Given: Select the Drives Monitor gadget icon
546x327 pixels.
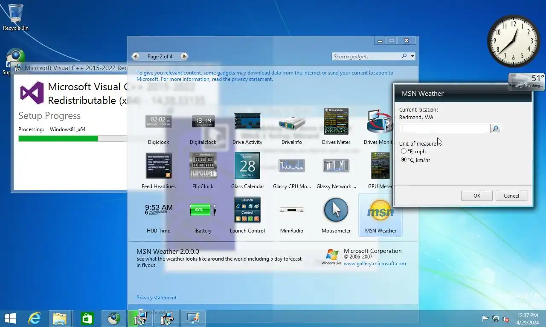Looking at the screenshot, I should point(380,121).
